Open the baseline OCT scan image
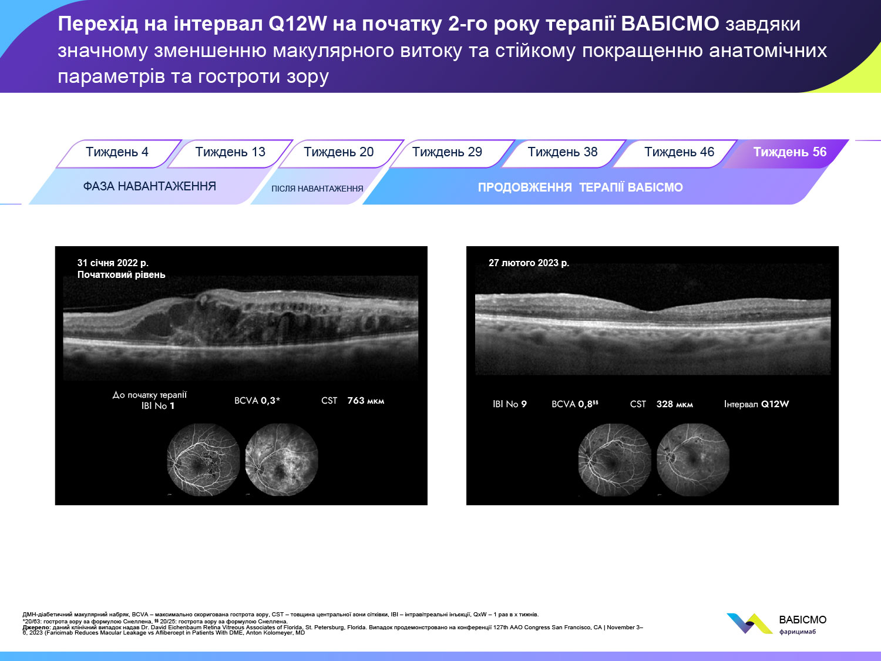The height and width of the screenshot is (661, 881). click(x=241, y=327)
